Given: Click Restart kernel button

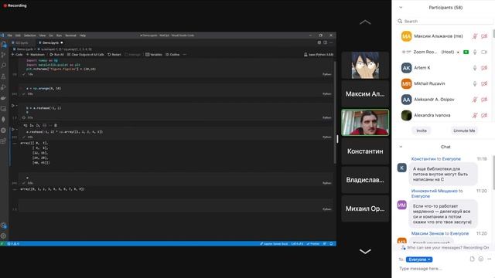Looking at the screenshot, I should (x=114, y=55).
